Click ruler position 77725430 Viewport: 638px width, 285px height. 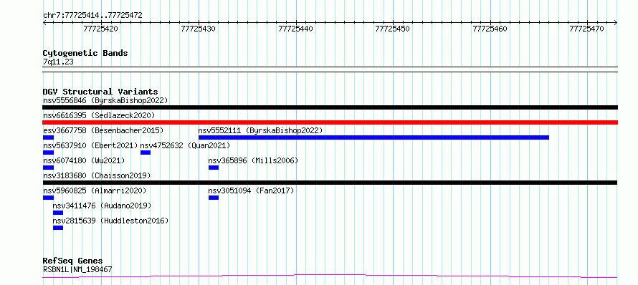(x=198, y=29)
